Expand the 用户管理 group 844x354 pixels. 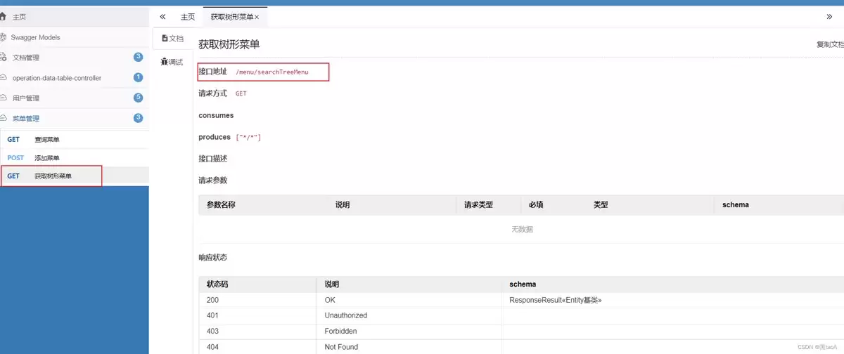pyautogui.click(x=75, y=98)
